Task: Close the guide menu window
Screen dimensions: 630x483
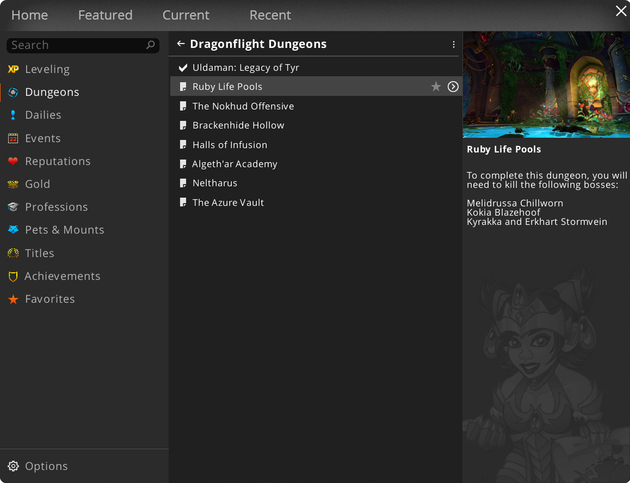Action: pos(621,11)
